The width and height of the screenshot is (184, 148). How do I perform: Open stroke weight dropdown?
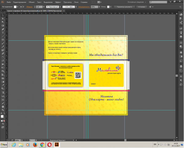click(x=44, y=7)
